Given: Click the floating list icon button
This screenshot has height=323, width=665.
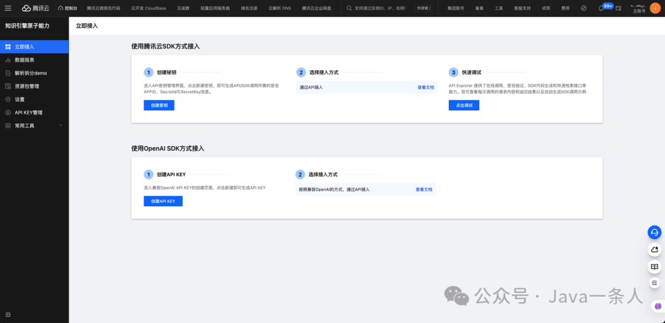Looking at the screenshot, I should click(x=655, y=282).
